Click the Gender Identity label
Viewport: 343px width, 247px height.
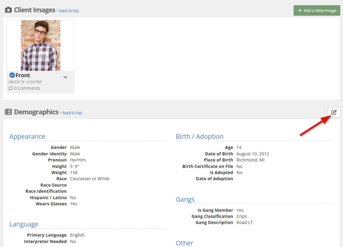pyautogui.click(x=50, y=154)
